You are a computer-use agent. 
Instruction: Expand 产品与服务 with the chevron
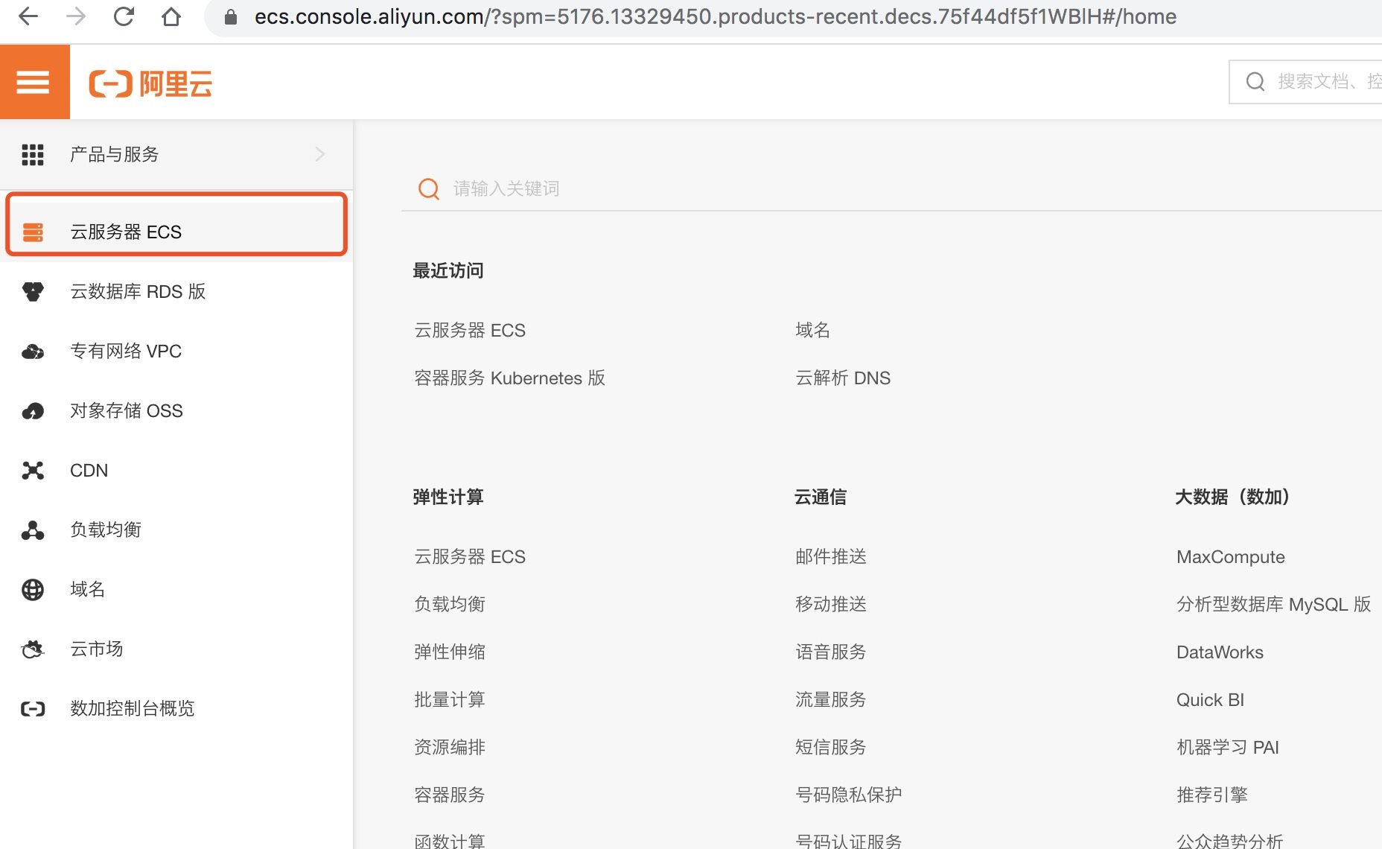[x=320, y=154]
